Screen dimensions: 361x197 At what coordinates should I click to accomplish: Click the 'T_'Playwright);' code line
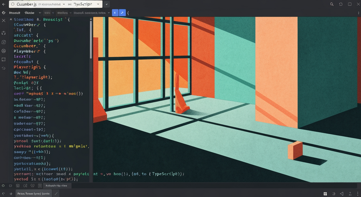tap(33, 77)
